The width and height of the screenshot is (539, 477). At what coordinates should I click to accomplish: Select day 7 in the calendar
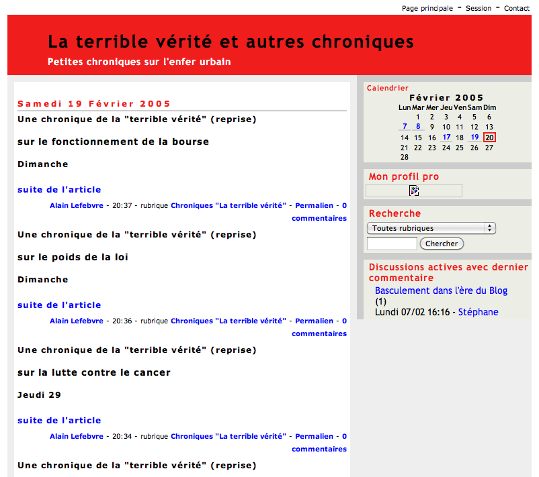pos(405,126)
